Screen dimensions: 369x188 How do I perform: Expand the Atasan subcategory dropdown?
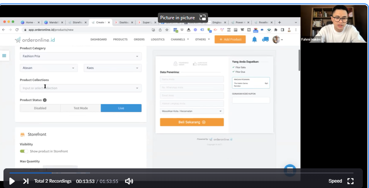point(48,68)
